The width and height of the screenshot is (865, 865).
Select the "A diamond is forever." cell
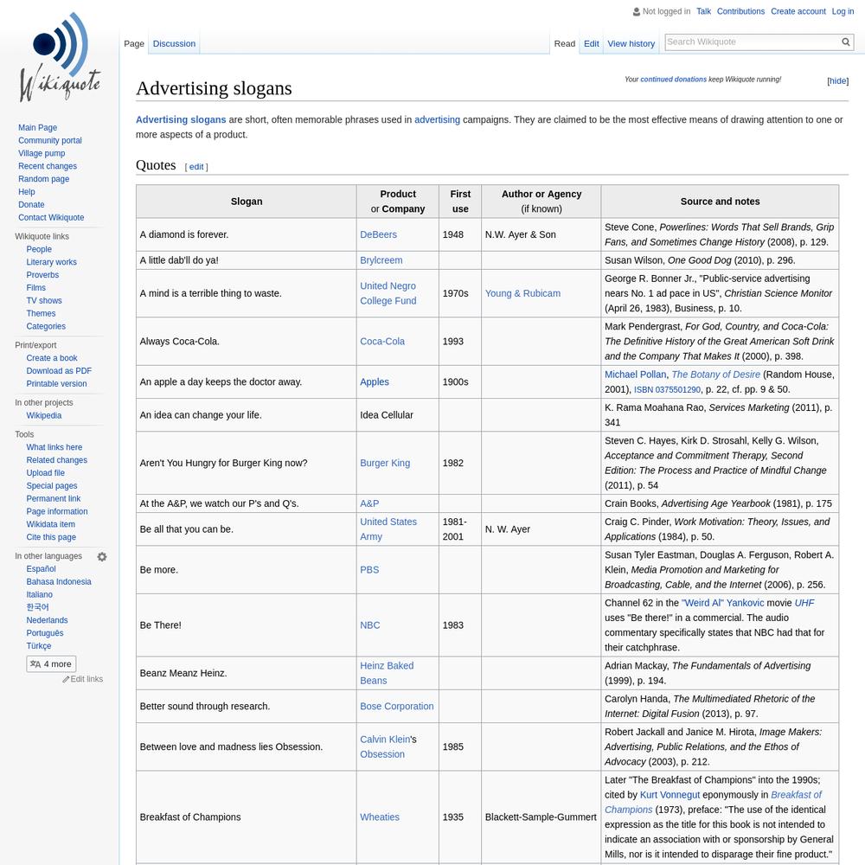(x=246, y=234)
